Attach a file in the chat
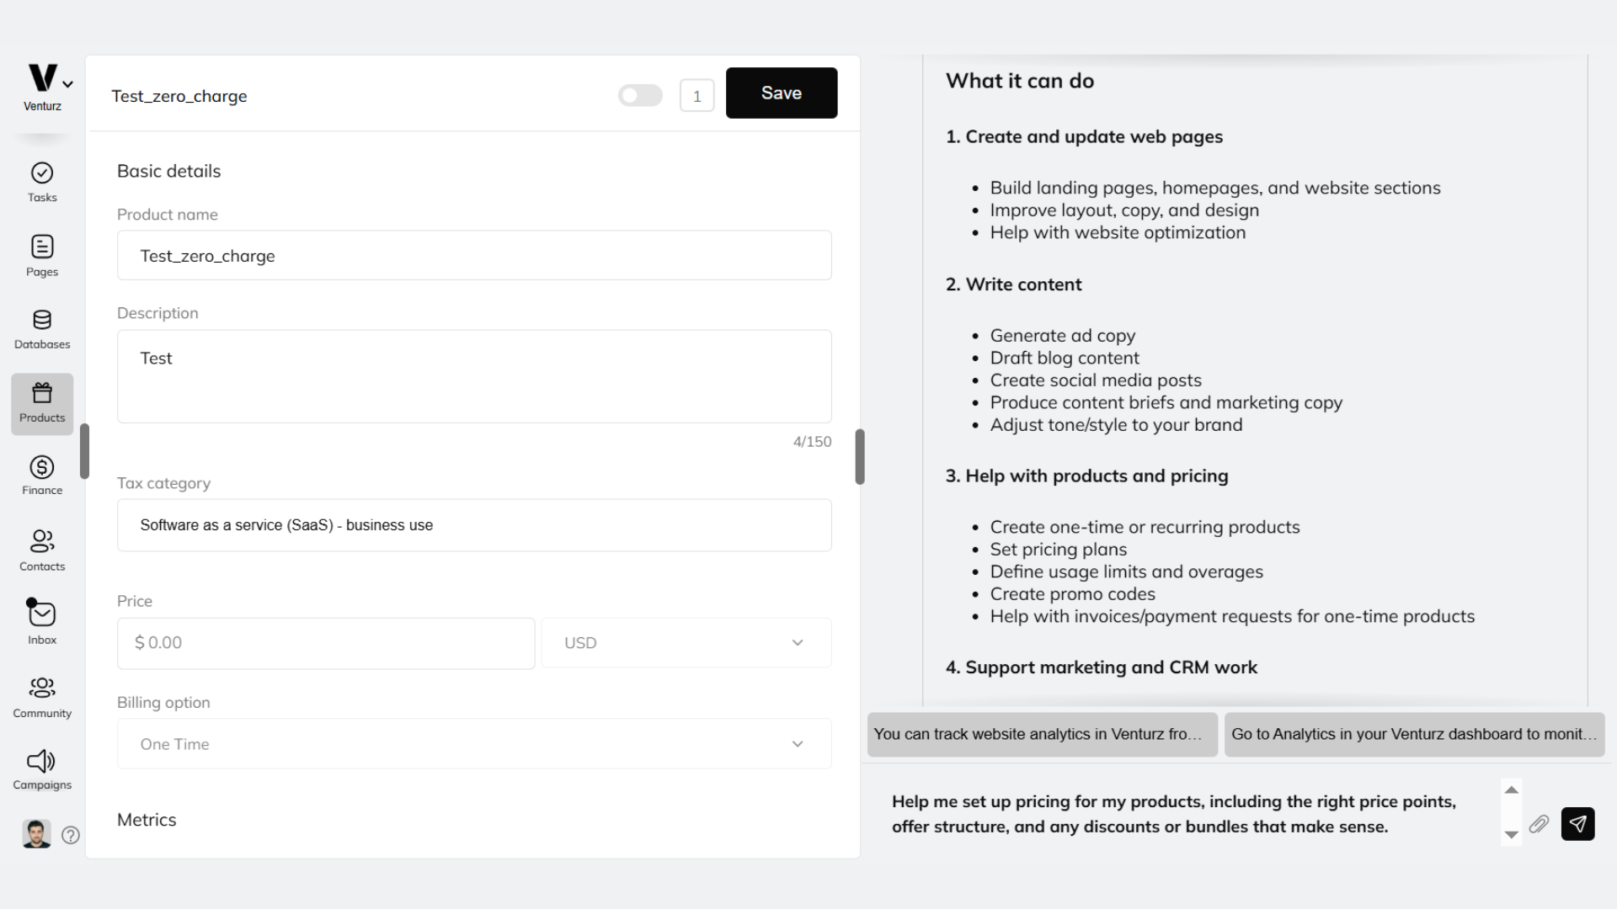 pos(1540,825)
